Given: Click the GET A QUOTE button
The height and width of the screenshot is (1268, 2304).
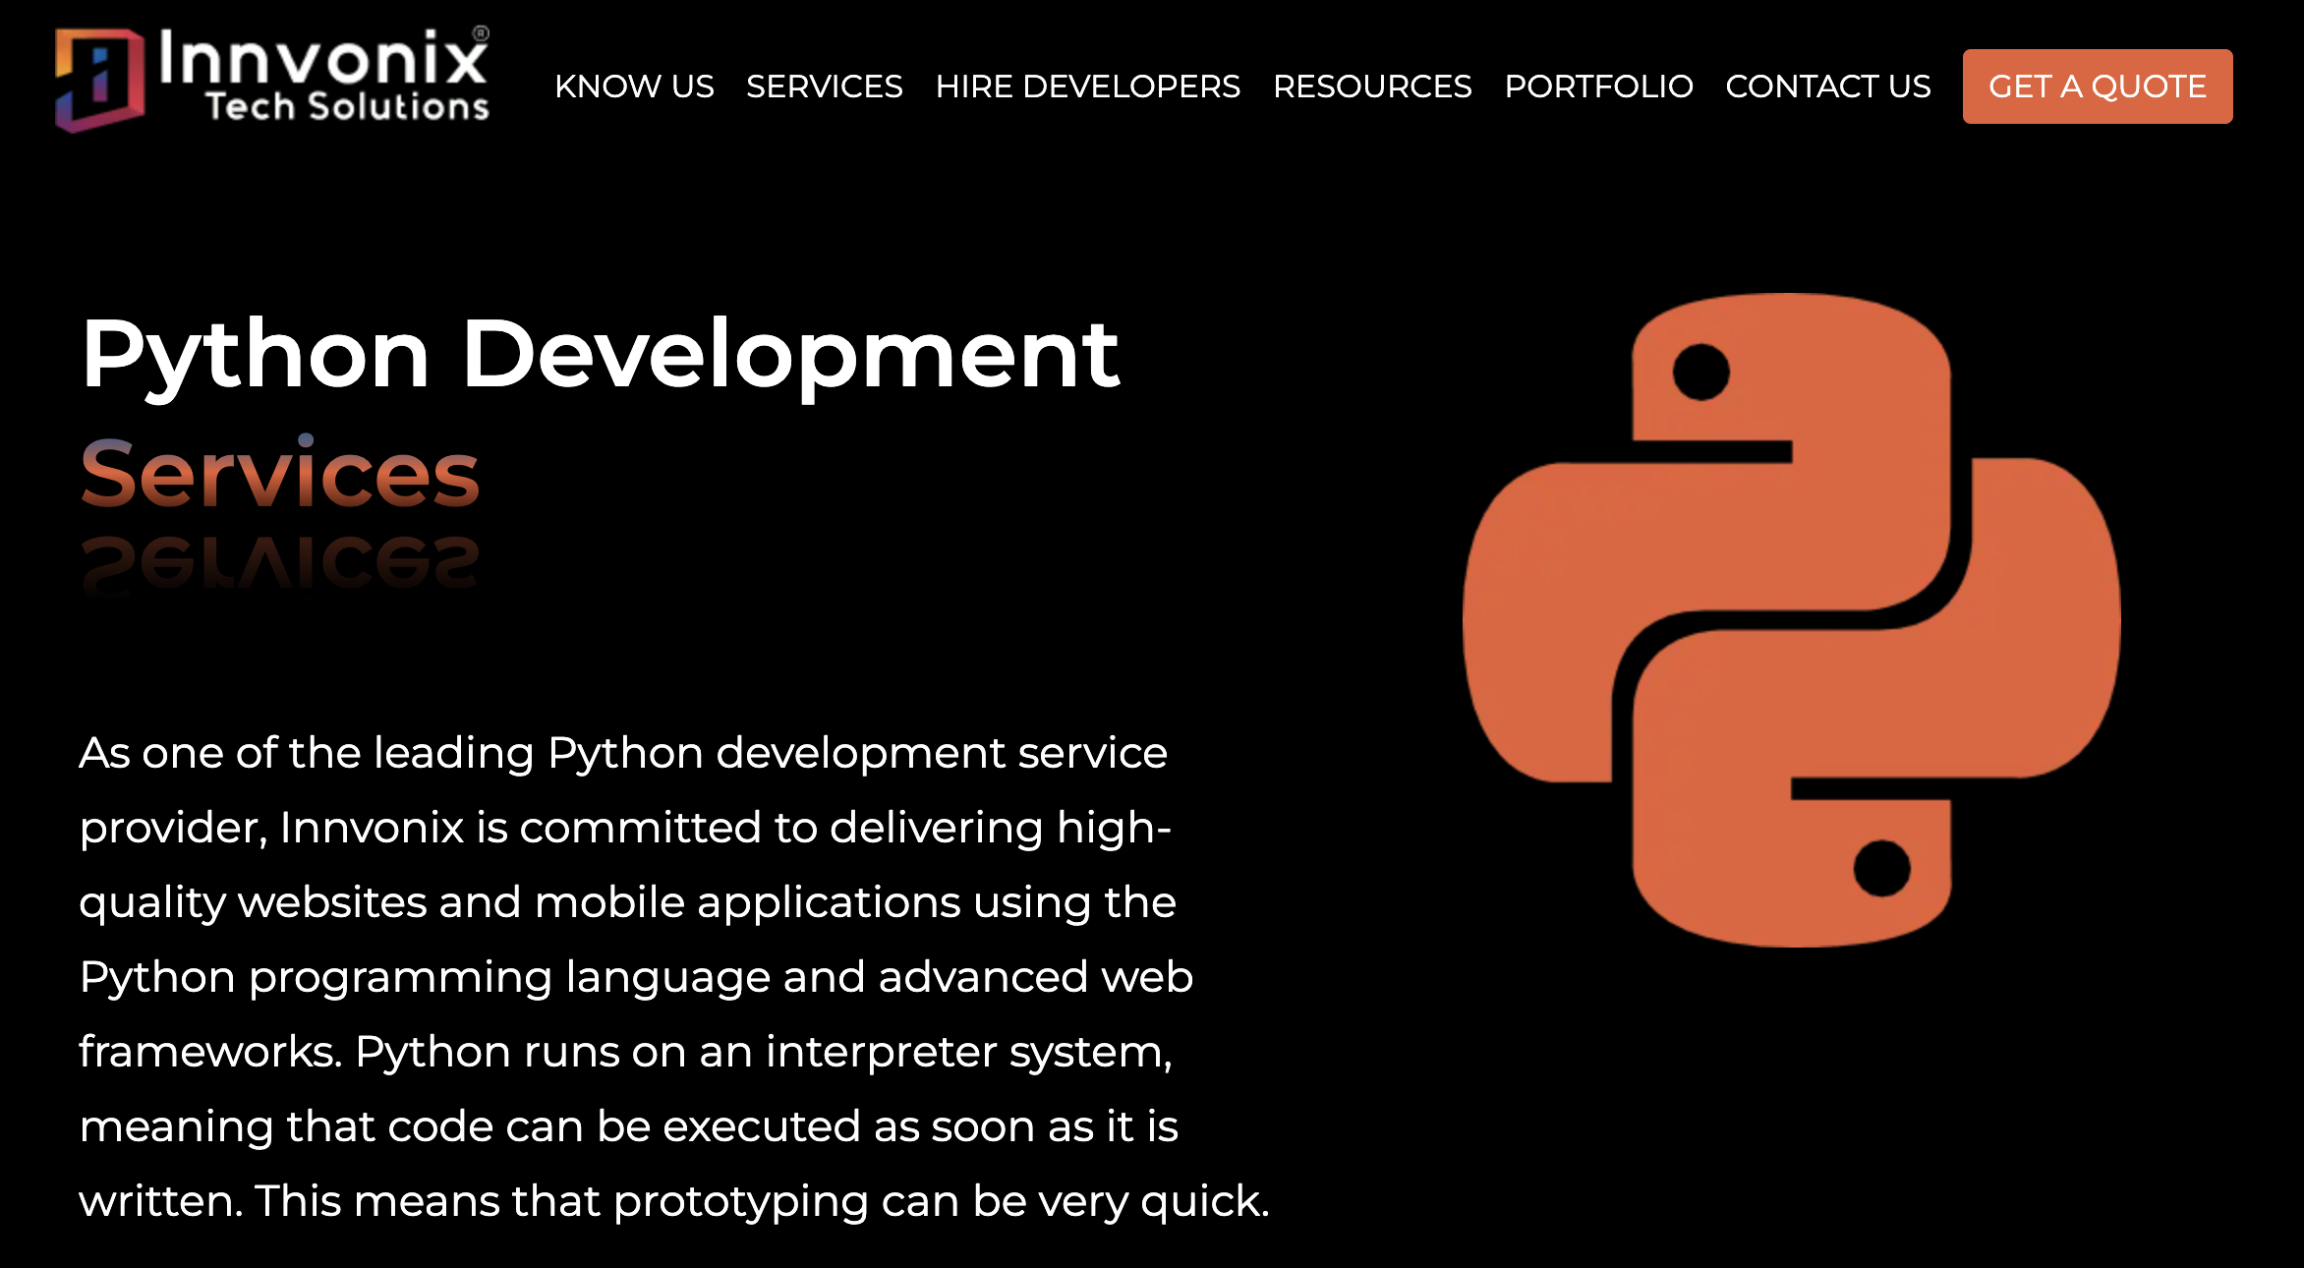Looking at the screenshot, I should point(2098,86).
